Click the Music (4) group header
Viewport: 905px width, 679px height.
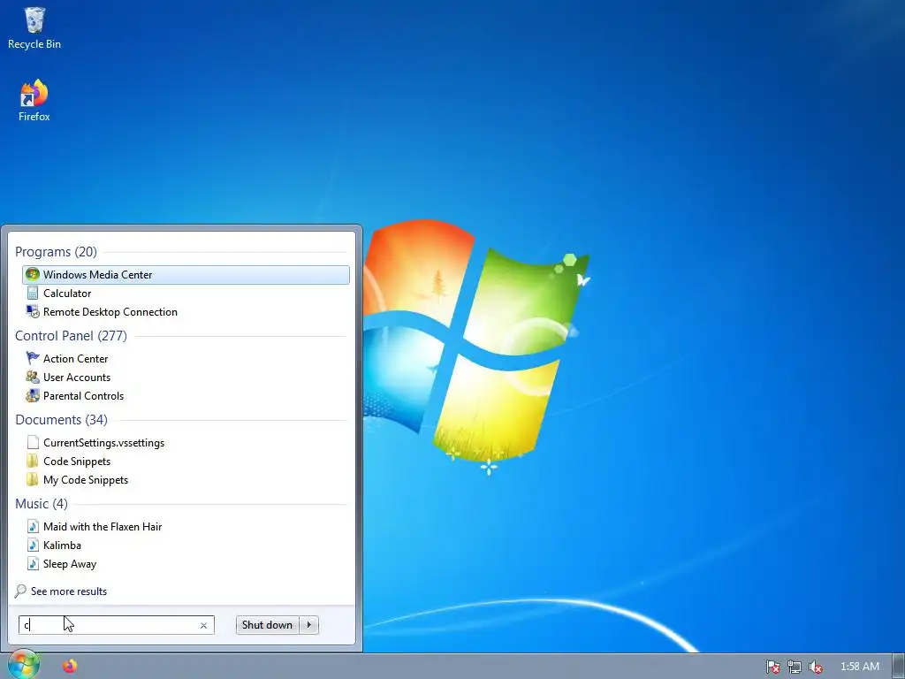[x=42, y=503]
